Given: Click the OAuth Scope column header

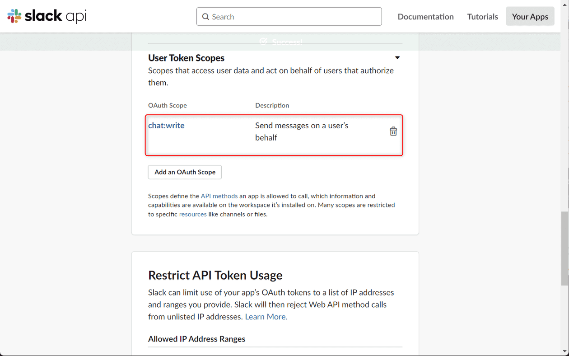Looking at the screenshot, I should point(168,105).
